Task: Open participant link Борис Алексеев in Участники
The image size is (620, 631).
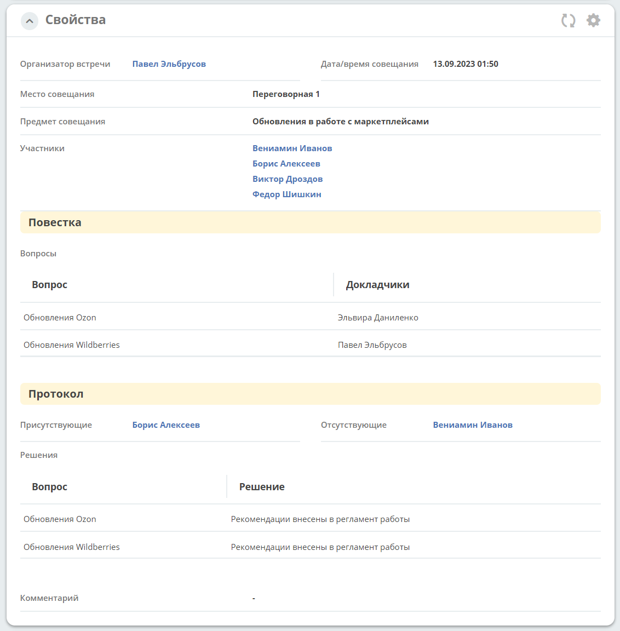Action: click(286, 164)
